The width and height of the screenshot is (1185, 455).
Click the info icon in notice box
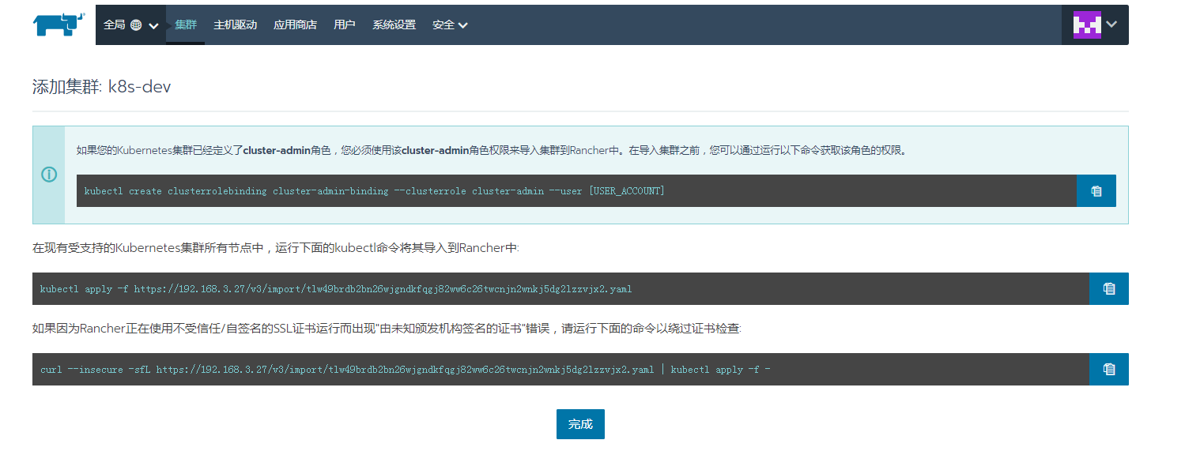tap(49, 175)
